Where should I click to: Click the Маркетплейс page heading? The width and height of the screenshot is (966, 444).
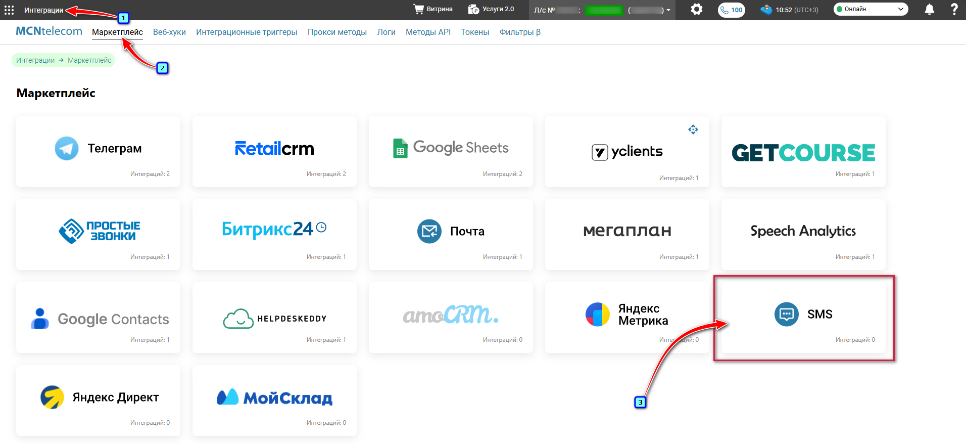[x=56, y=93]
